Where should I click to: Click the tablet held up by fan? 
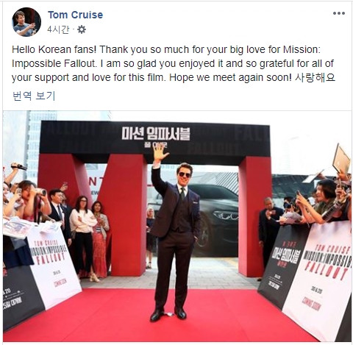[x=341, y=159]
